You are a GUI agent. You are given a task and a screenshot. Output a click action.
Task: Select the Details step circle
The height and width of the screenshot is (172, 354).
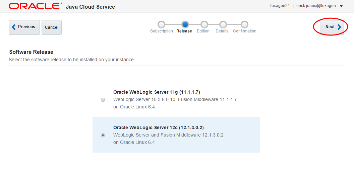[223, 24]
